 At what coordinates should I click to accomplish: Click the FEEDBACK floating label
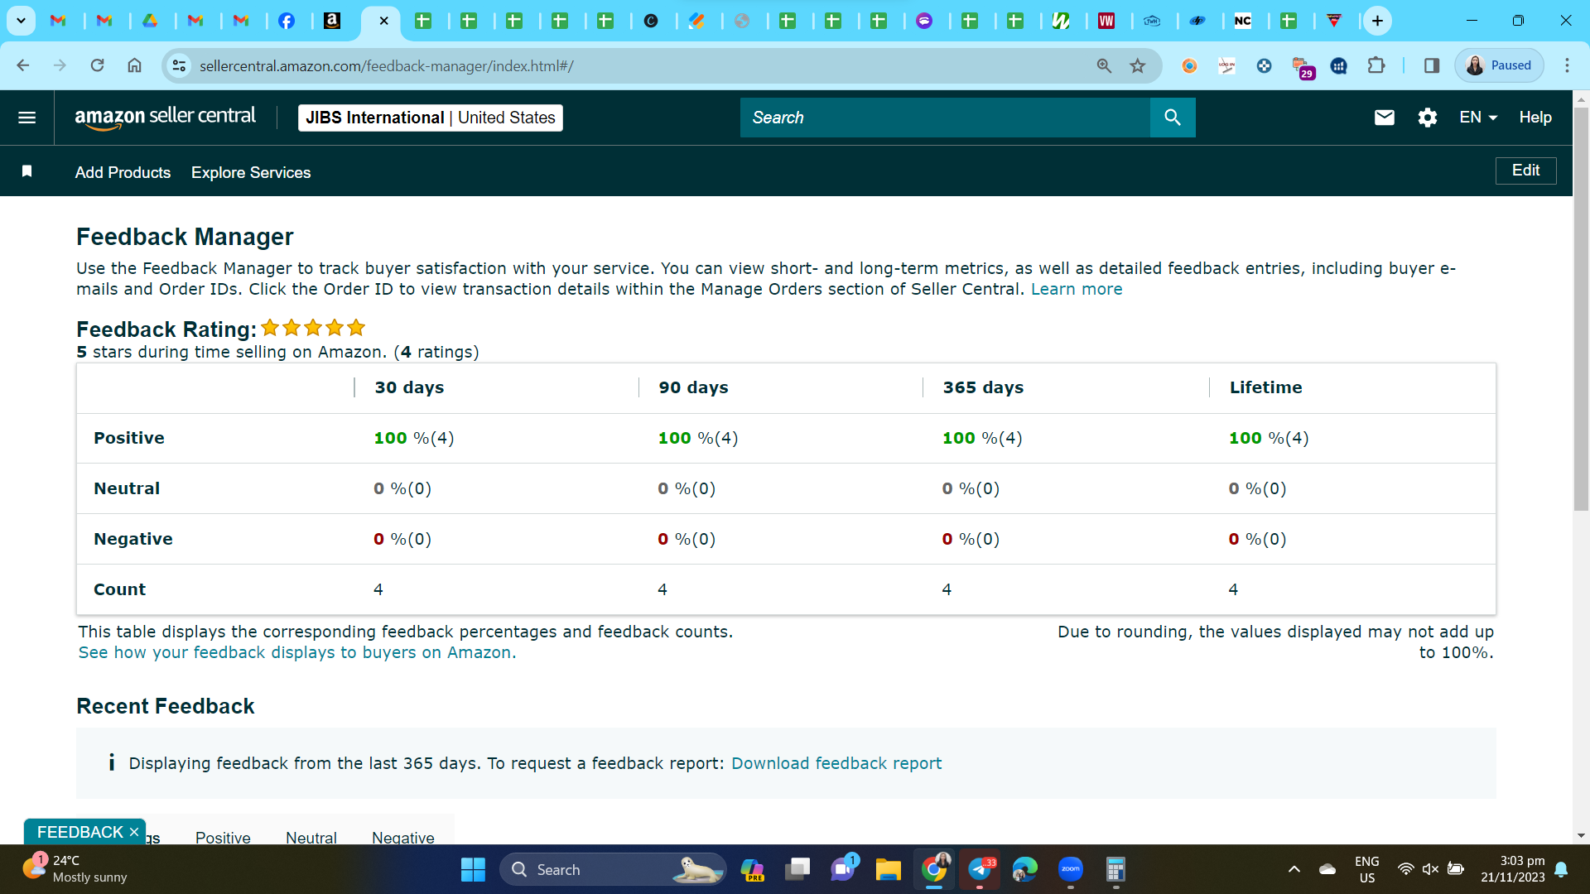click(x=79, y=832)
